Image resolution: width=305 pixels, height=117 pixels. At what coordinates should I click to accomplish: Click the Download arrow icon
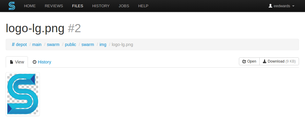[264, 61]
